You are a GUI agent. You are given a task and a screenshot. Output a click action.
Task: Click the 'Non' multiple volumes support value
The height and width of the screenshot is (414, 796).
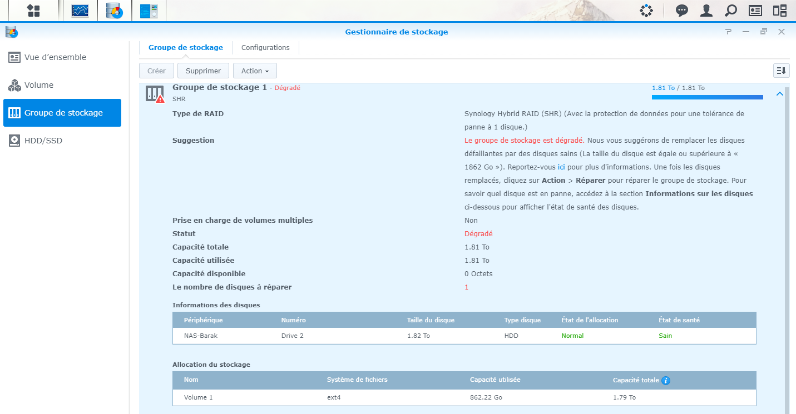471,221
